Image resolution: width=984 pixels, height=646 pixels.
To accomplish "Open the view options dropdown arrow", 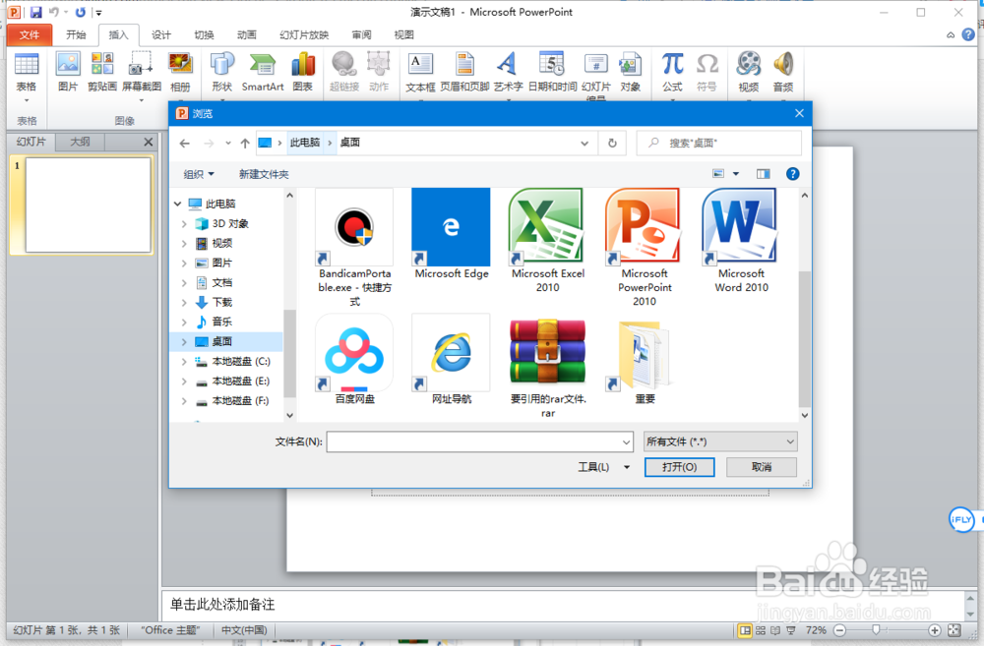I will [735, 174].
